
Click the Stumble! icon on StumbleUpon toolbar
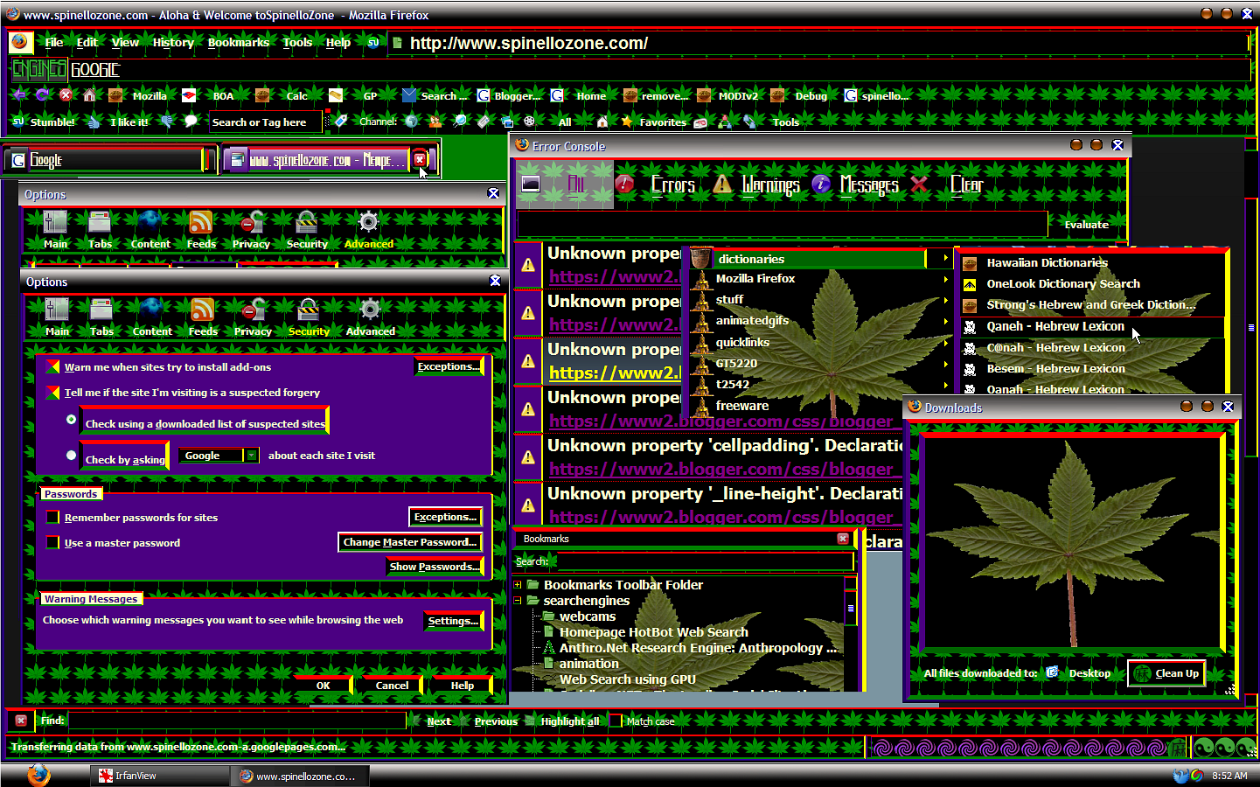tap(18, 122)
